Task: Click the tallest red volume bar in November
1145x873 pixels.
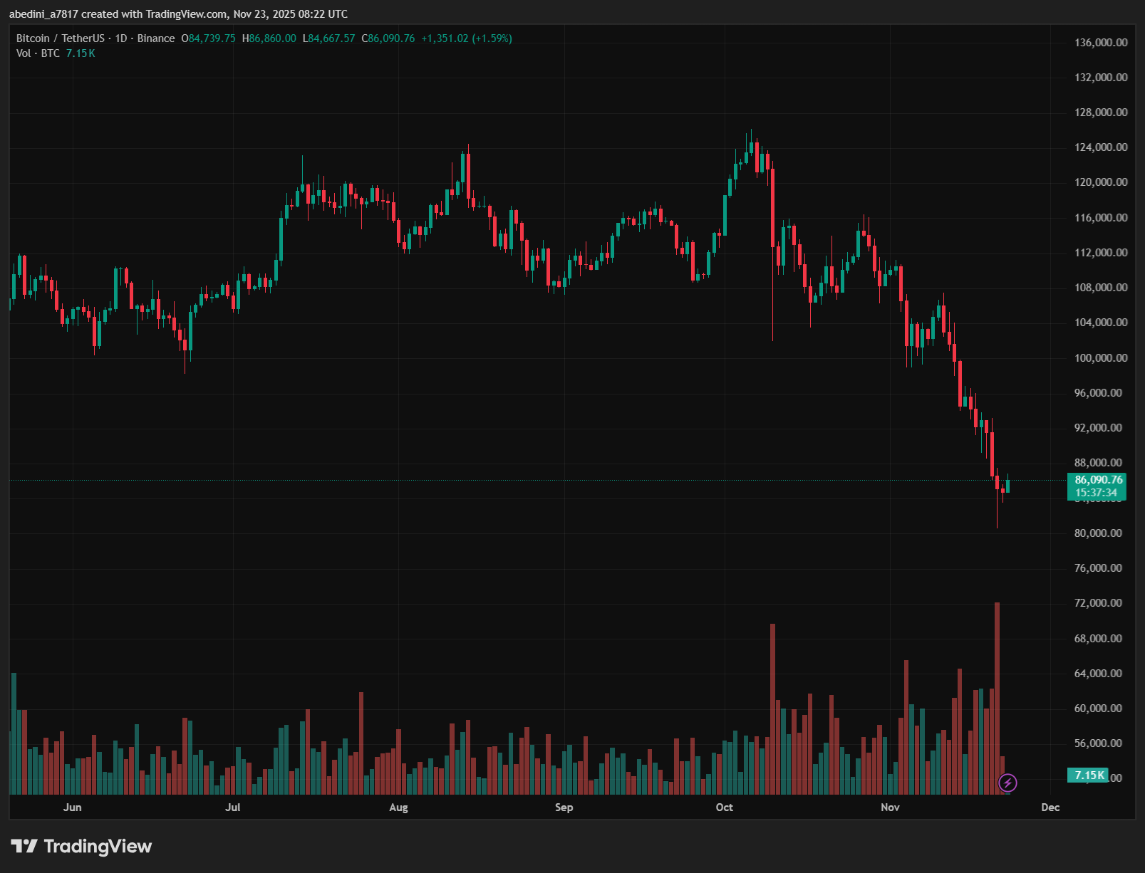Action: 997,698
